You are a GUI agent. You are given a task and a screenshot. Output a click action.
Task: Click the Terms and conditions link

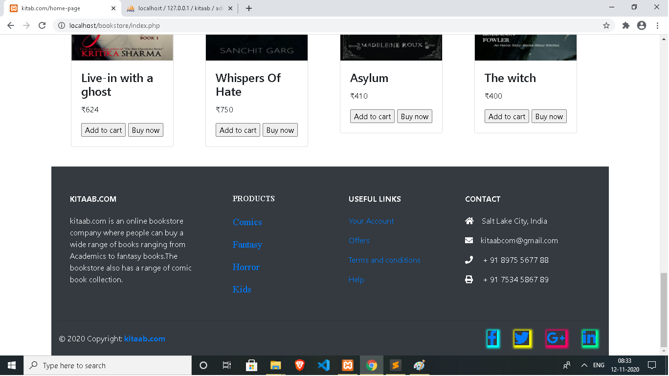(384, 260)
